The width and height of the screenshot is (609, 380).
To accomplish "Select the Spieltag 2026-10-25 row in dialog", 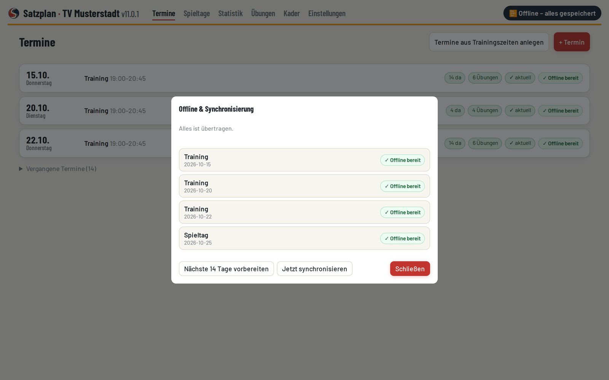I will point(304,238).
